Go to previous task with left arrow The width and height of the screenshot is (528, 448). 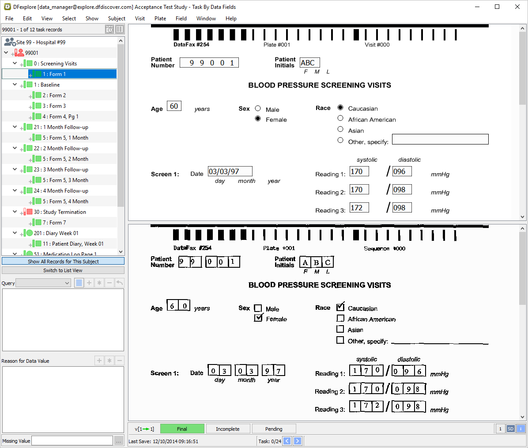tap(287, 441)
